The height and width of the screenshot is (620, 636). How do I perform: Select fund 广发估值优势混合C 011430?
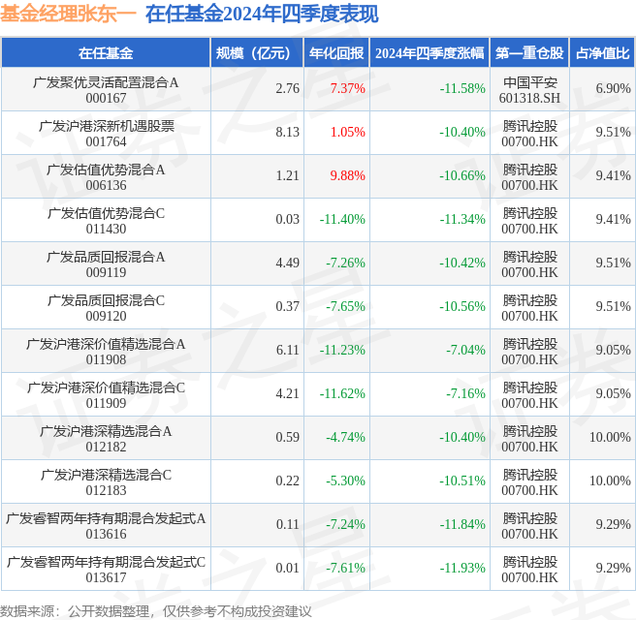tap(106, 221)
